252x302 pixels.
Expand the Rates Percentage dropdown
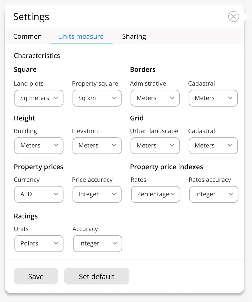click(156, 194)
